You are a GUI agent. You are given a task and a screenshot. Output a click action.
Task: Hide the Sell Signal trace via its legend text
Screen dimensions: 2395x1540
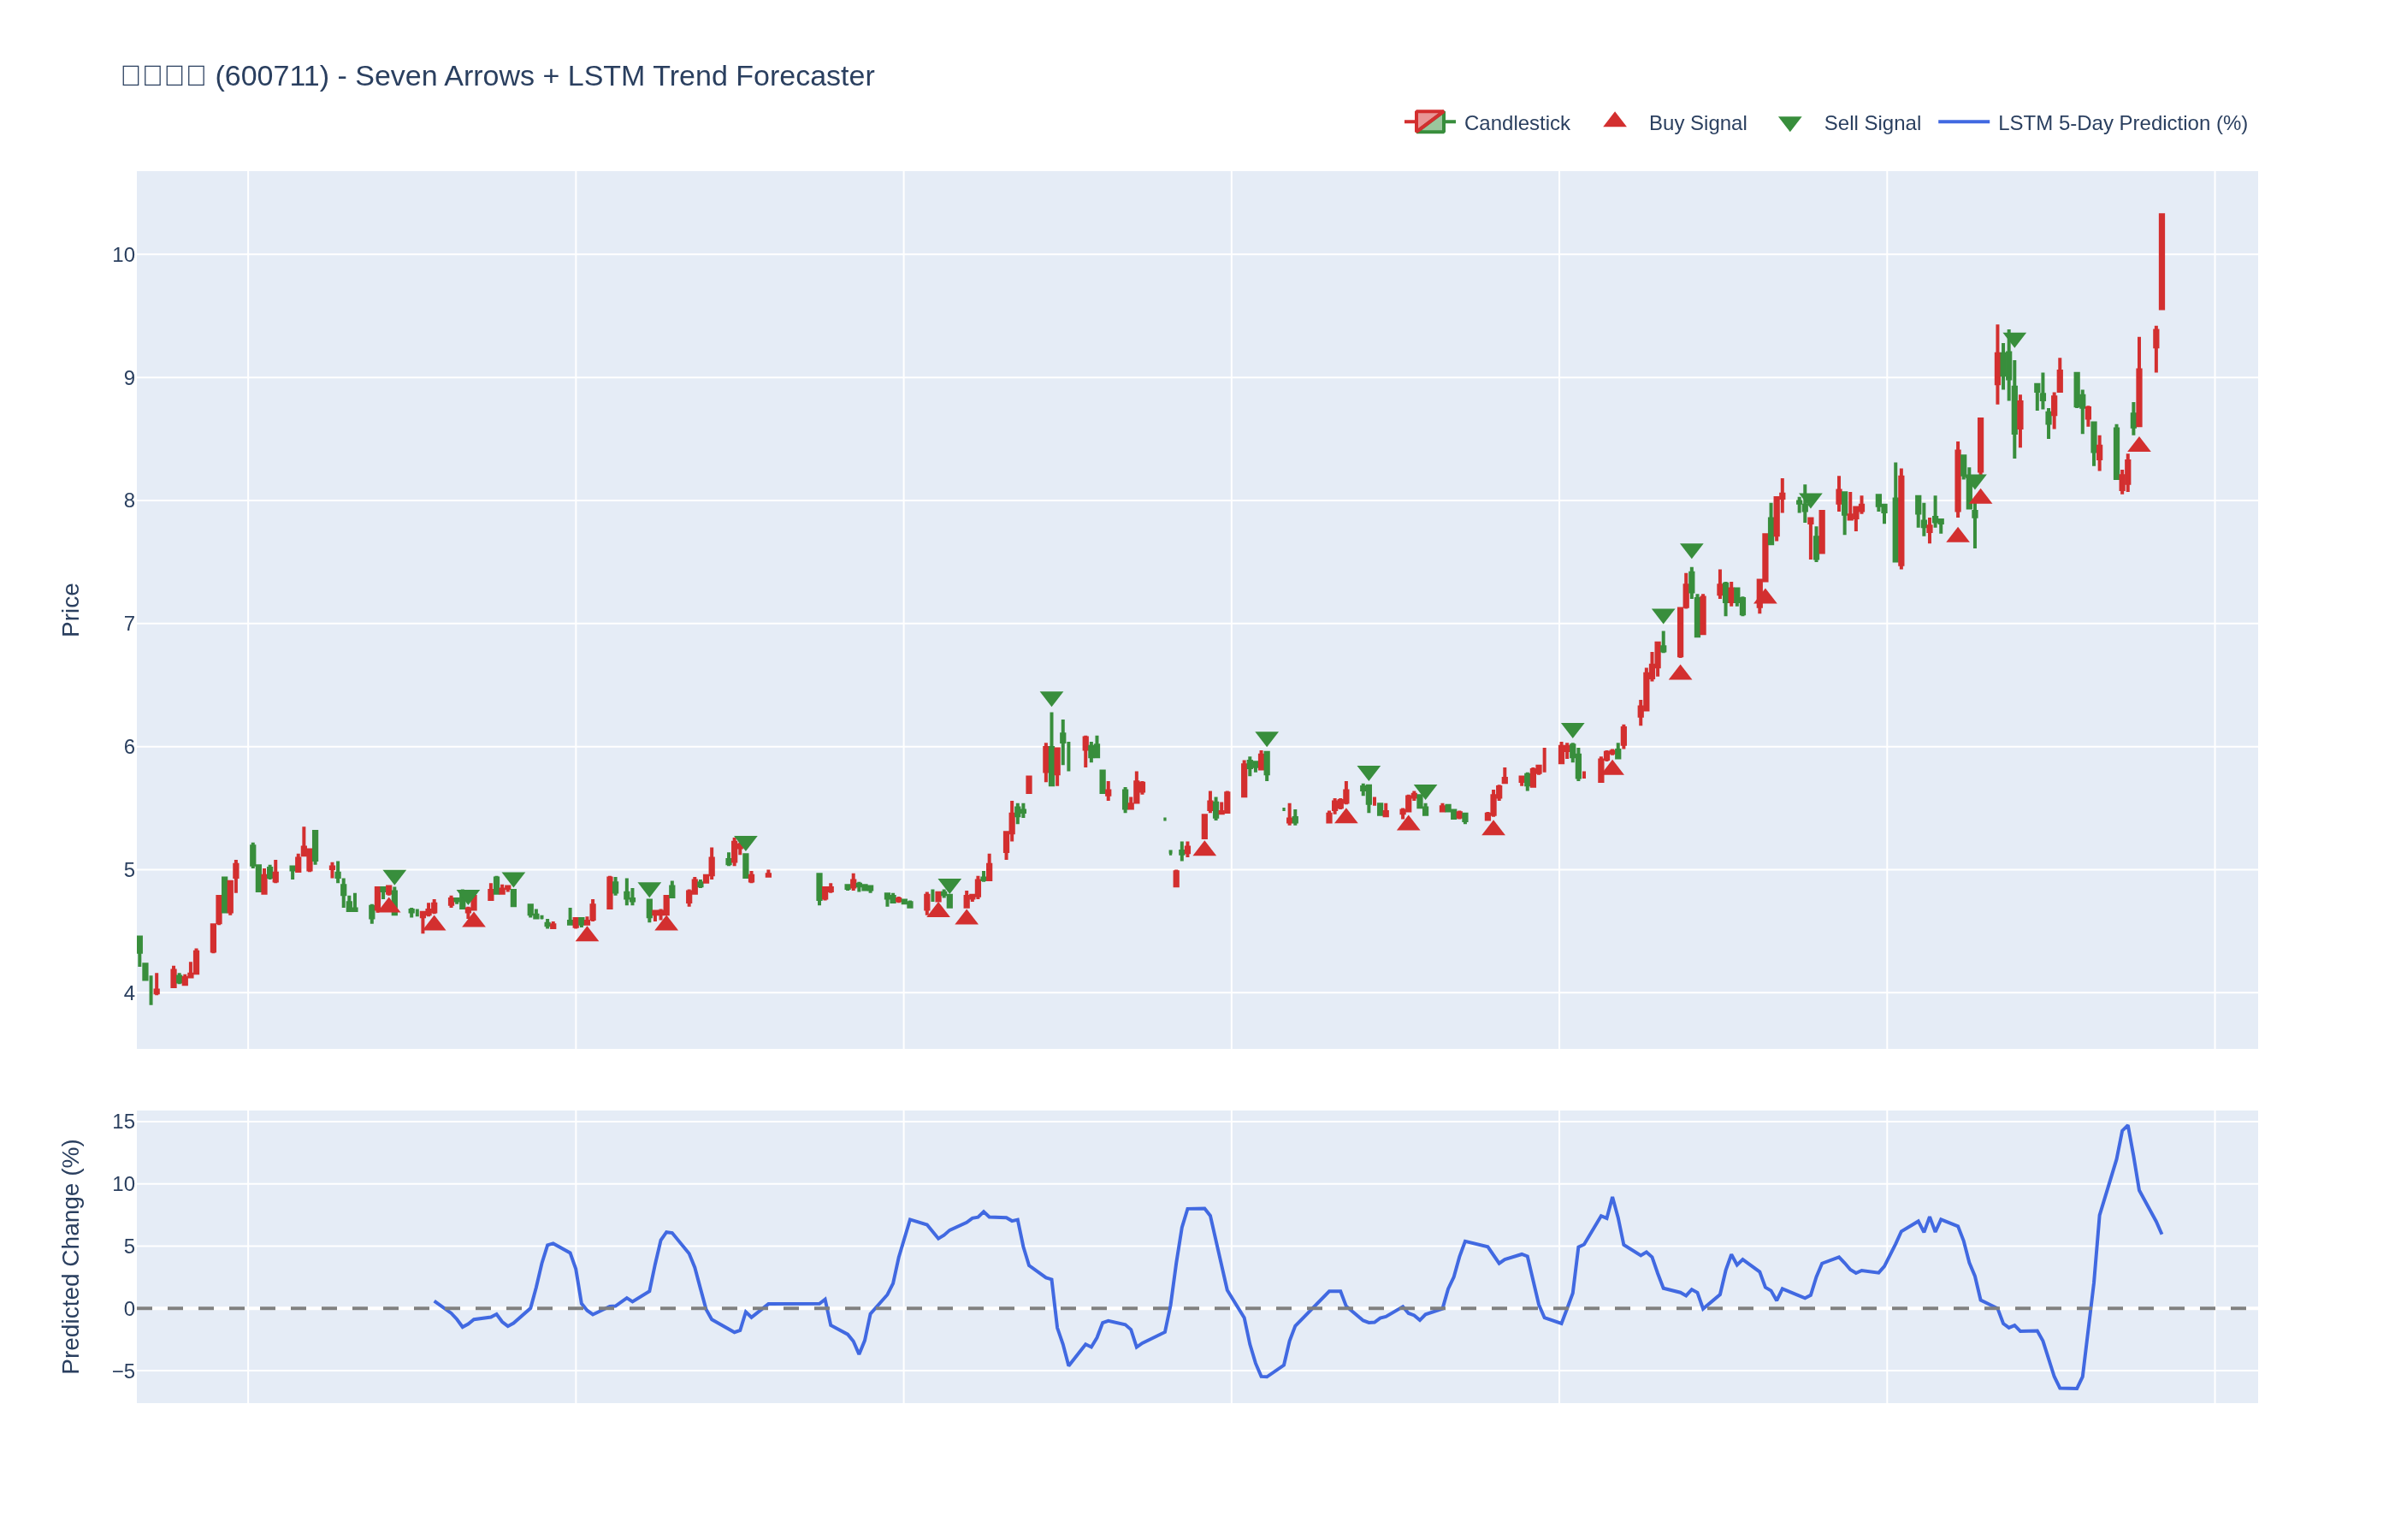pyautogui.click(x=1872, y=123)
